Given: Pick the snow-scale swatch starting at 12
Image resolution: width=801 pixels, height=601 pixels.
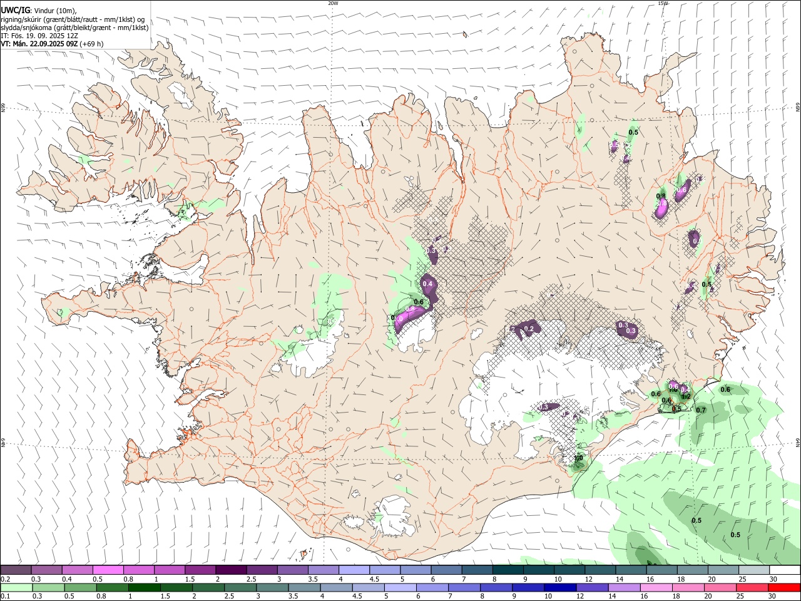Looking at the screenshot, I should click(599, 570).
